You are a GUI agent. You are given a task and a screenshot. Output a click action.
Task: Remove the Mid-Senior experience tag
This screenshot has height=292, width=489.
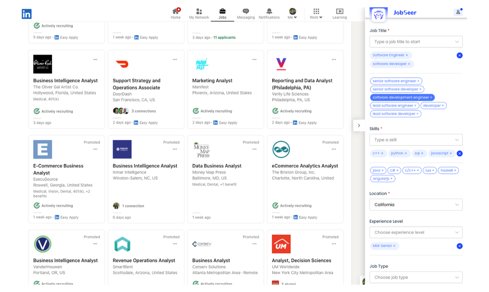(x=394, y=246)
